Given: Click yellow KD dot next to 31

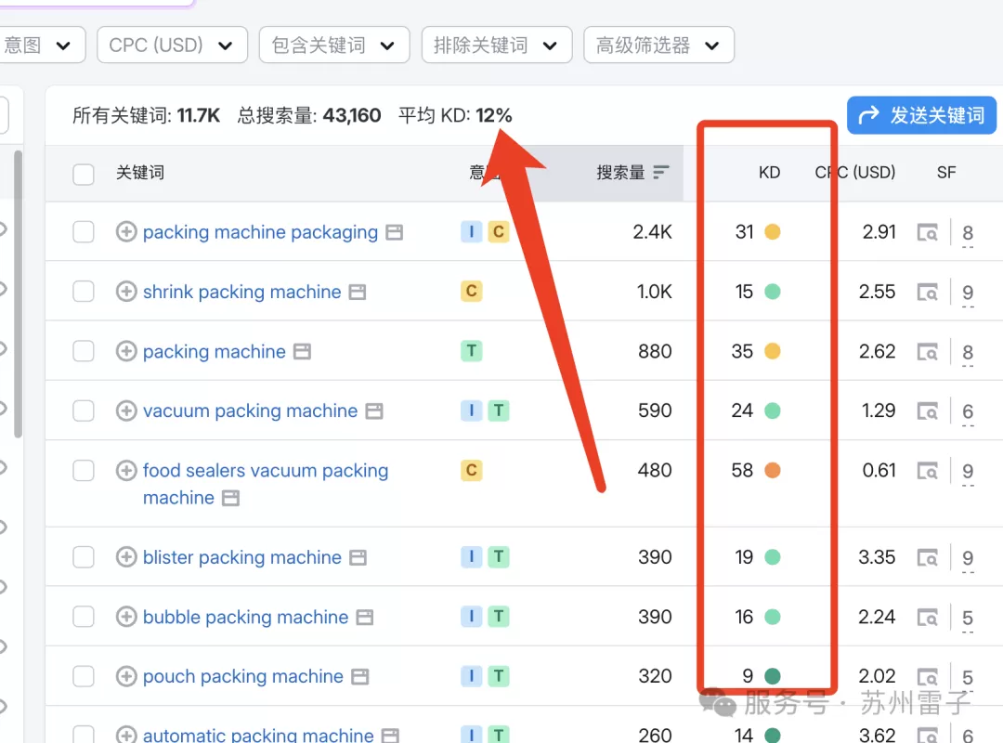Looking at the screenshot, I should (x=773, y=231).
